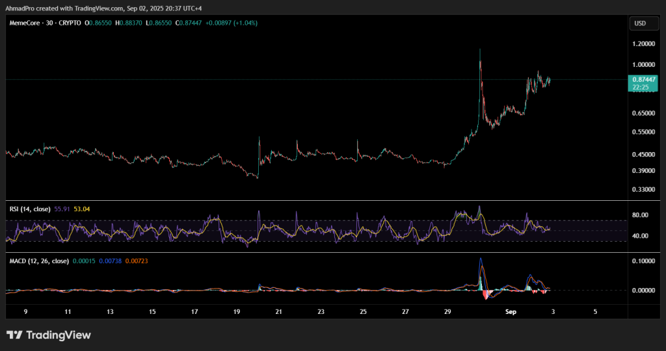666x351 pixels.
Task: Click the current price label 0.87447
Action: [643, 79]
